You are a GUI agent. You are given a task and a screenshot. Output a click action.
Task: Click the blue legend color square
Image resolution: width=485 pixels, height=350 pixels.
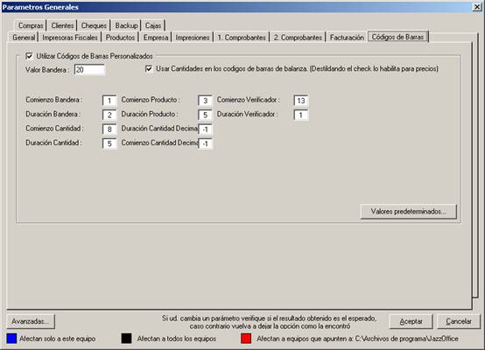pos(11,339)
